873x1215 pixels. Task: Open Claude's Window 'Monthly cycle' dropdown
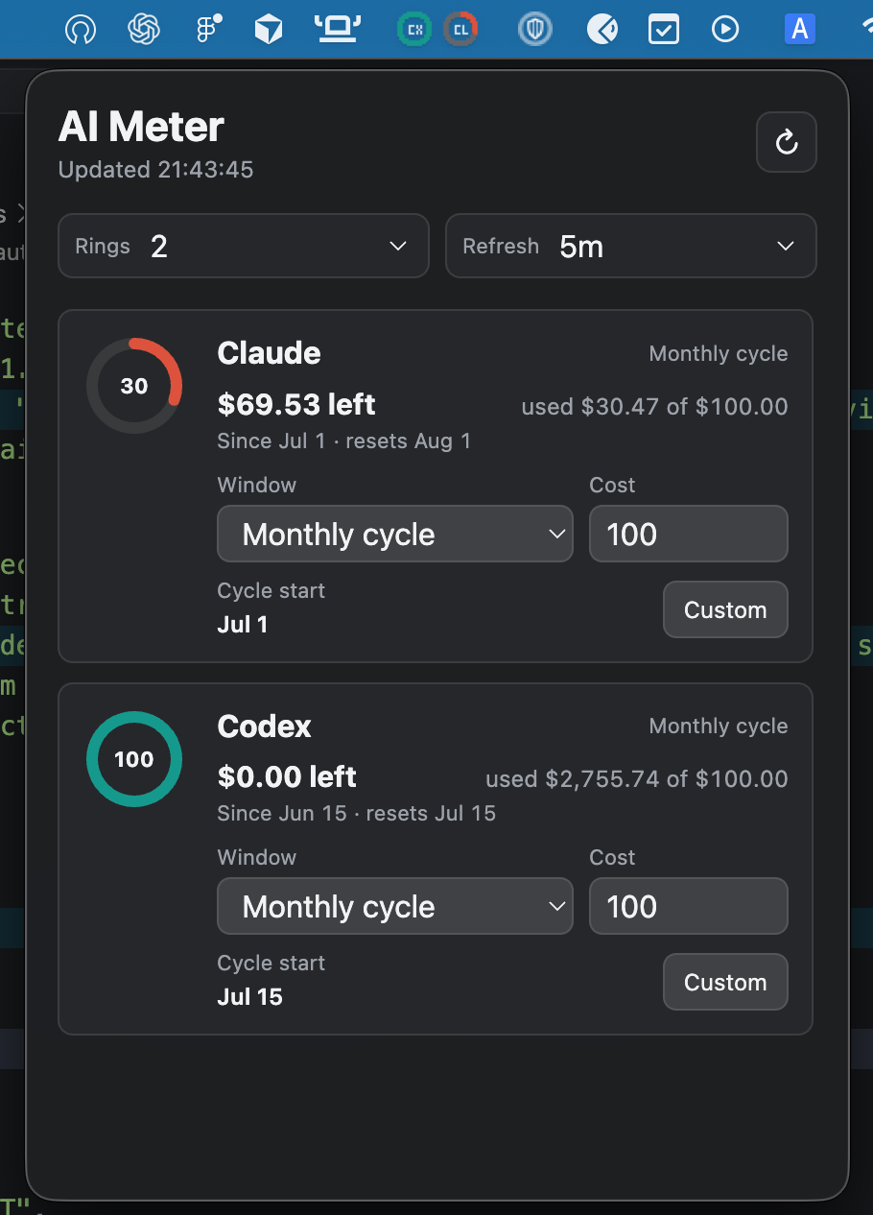click(395, 534)
